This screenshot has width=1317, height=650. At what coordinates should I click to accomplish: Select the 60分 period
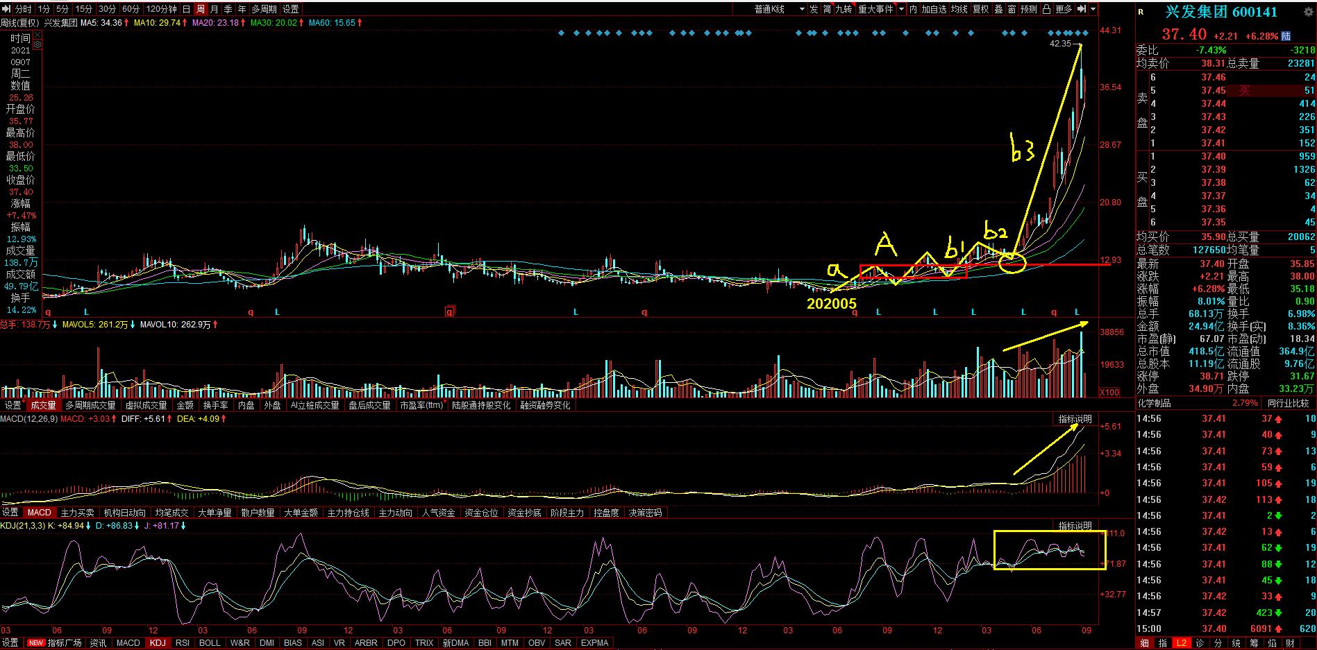click(131, 9)
